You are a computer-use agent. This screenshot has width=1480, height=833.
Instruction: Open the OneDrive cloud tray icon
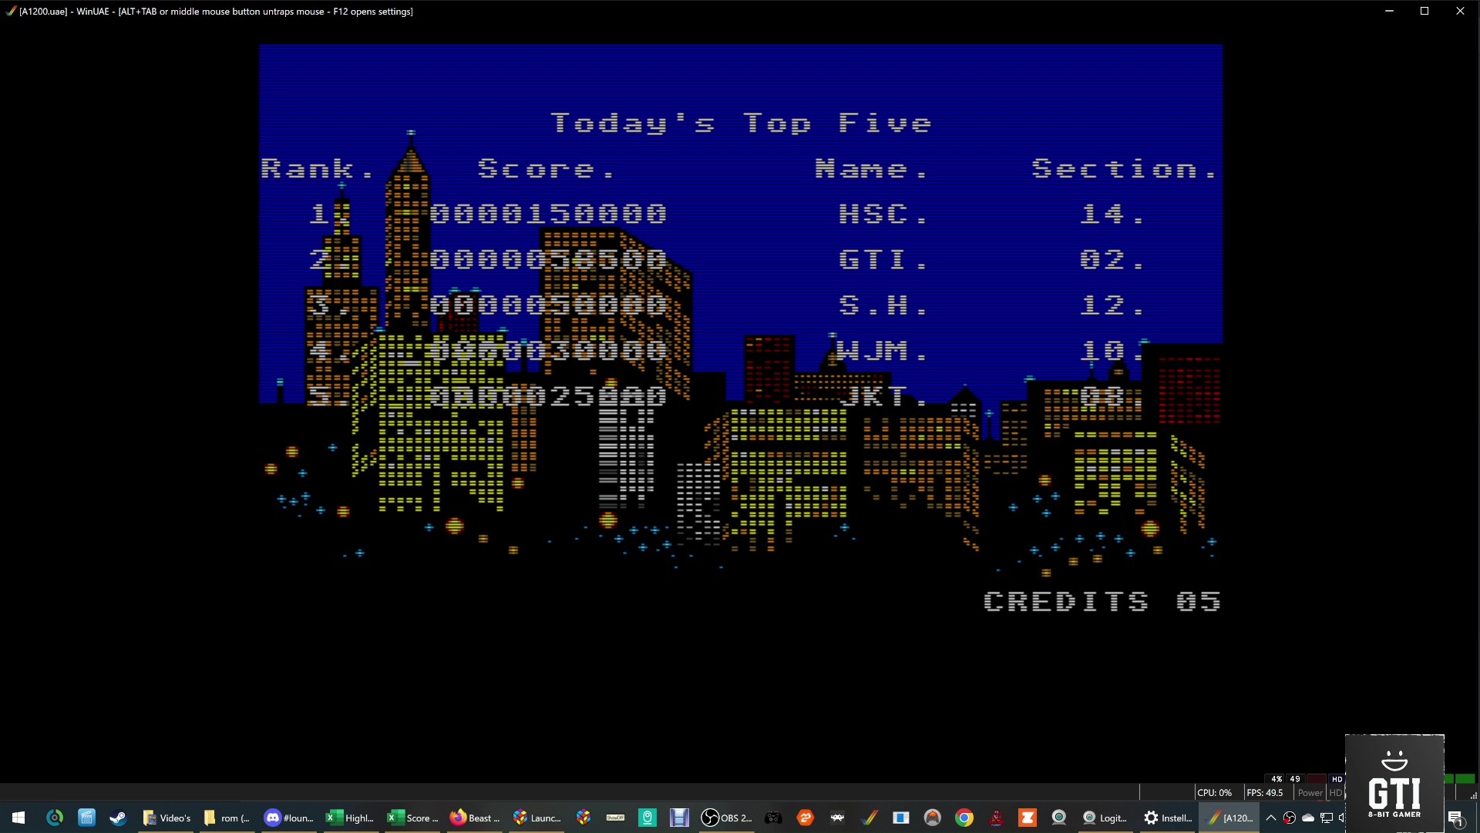pyautogui.click(x=1308, y=818)
